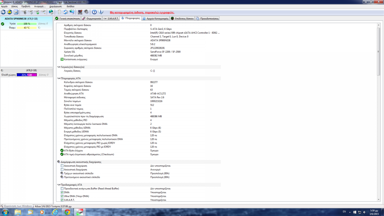Click the Πληροφορίες ATA section header

(x=139, y=78)
